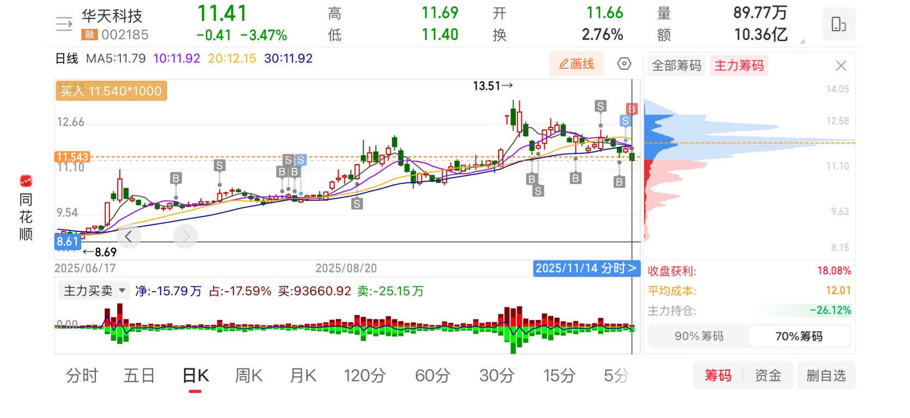This screenshot has width=910, height=418.
Task: Click the 日线 period label
Action: (67, 59)
